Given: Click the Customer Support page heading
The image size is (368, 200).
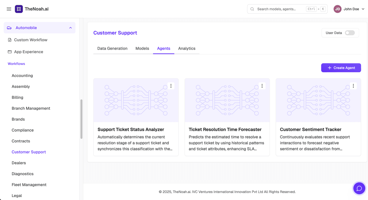Looking at the screenshot, I should (x=115, y=33).
